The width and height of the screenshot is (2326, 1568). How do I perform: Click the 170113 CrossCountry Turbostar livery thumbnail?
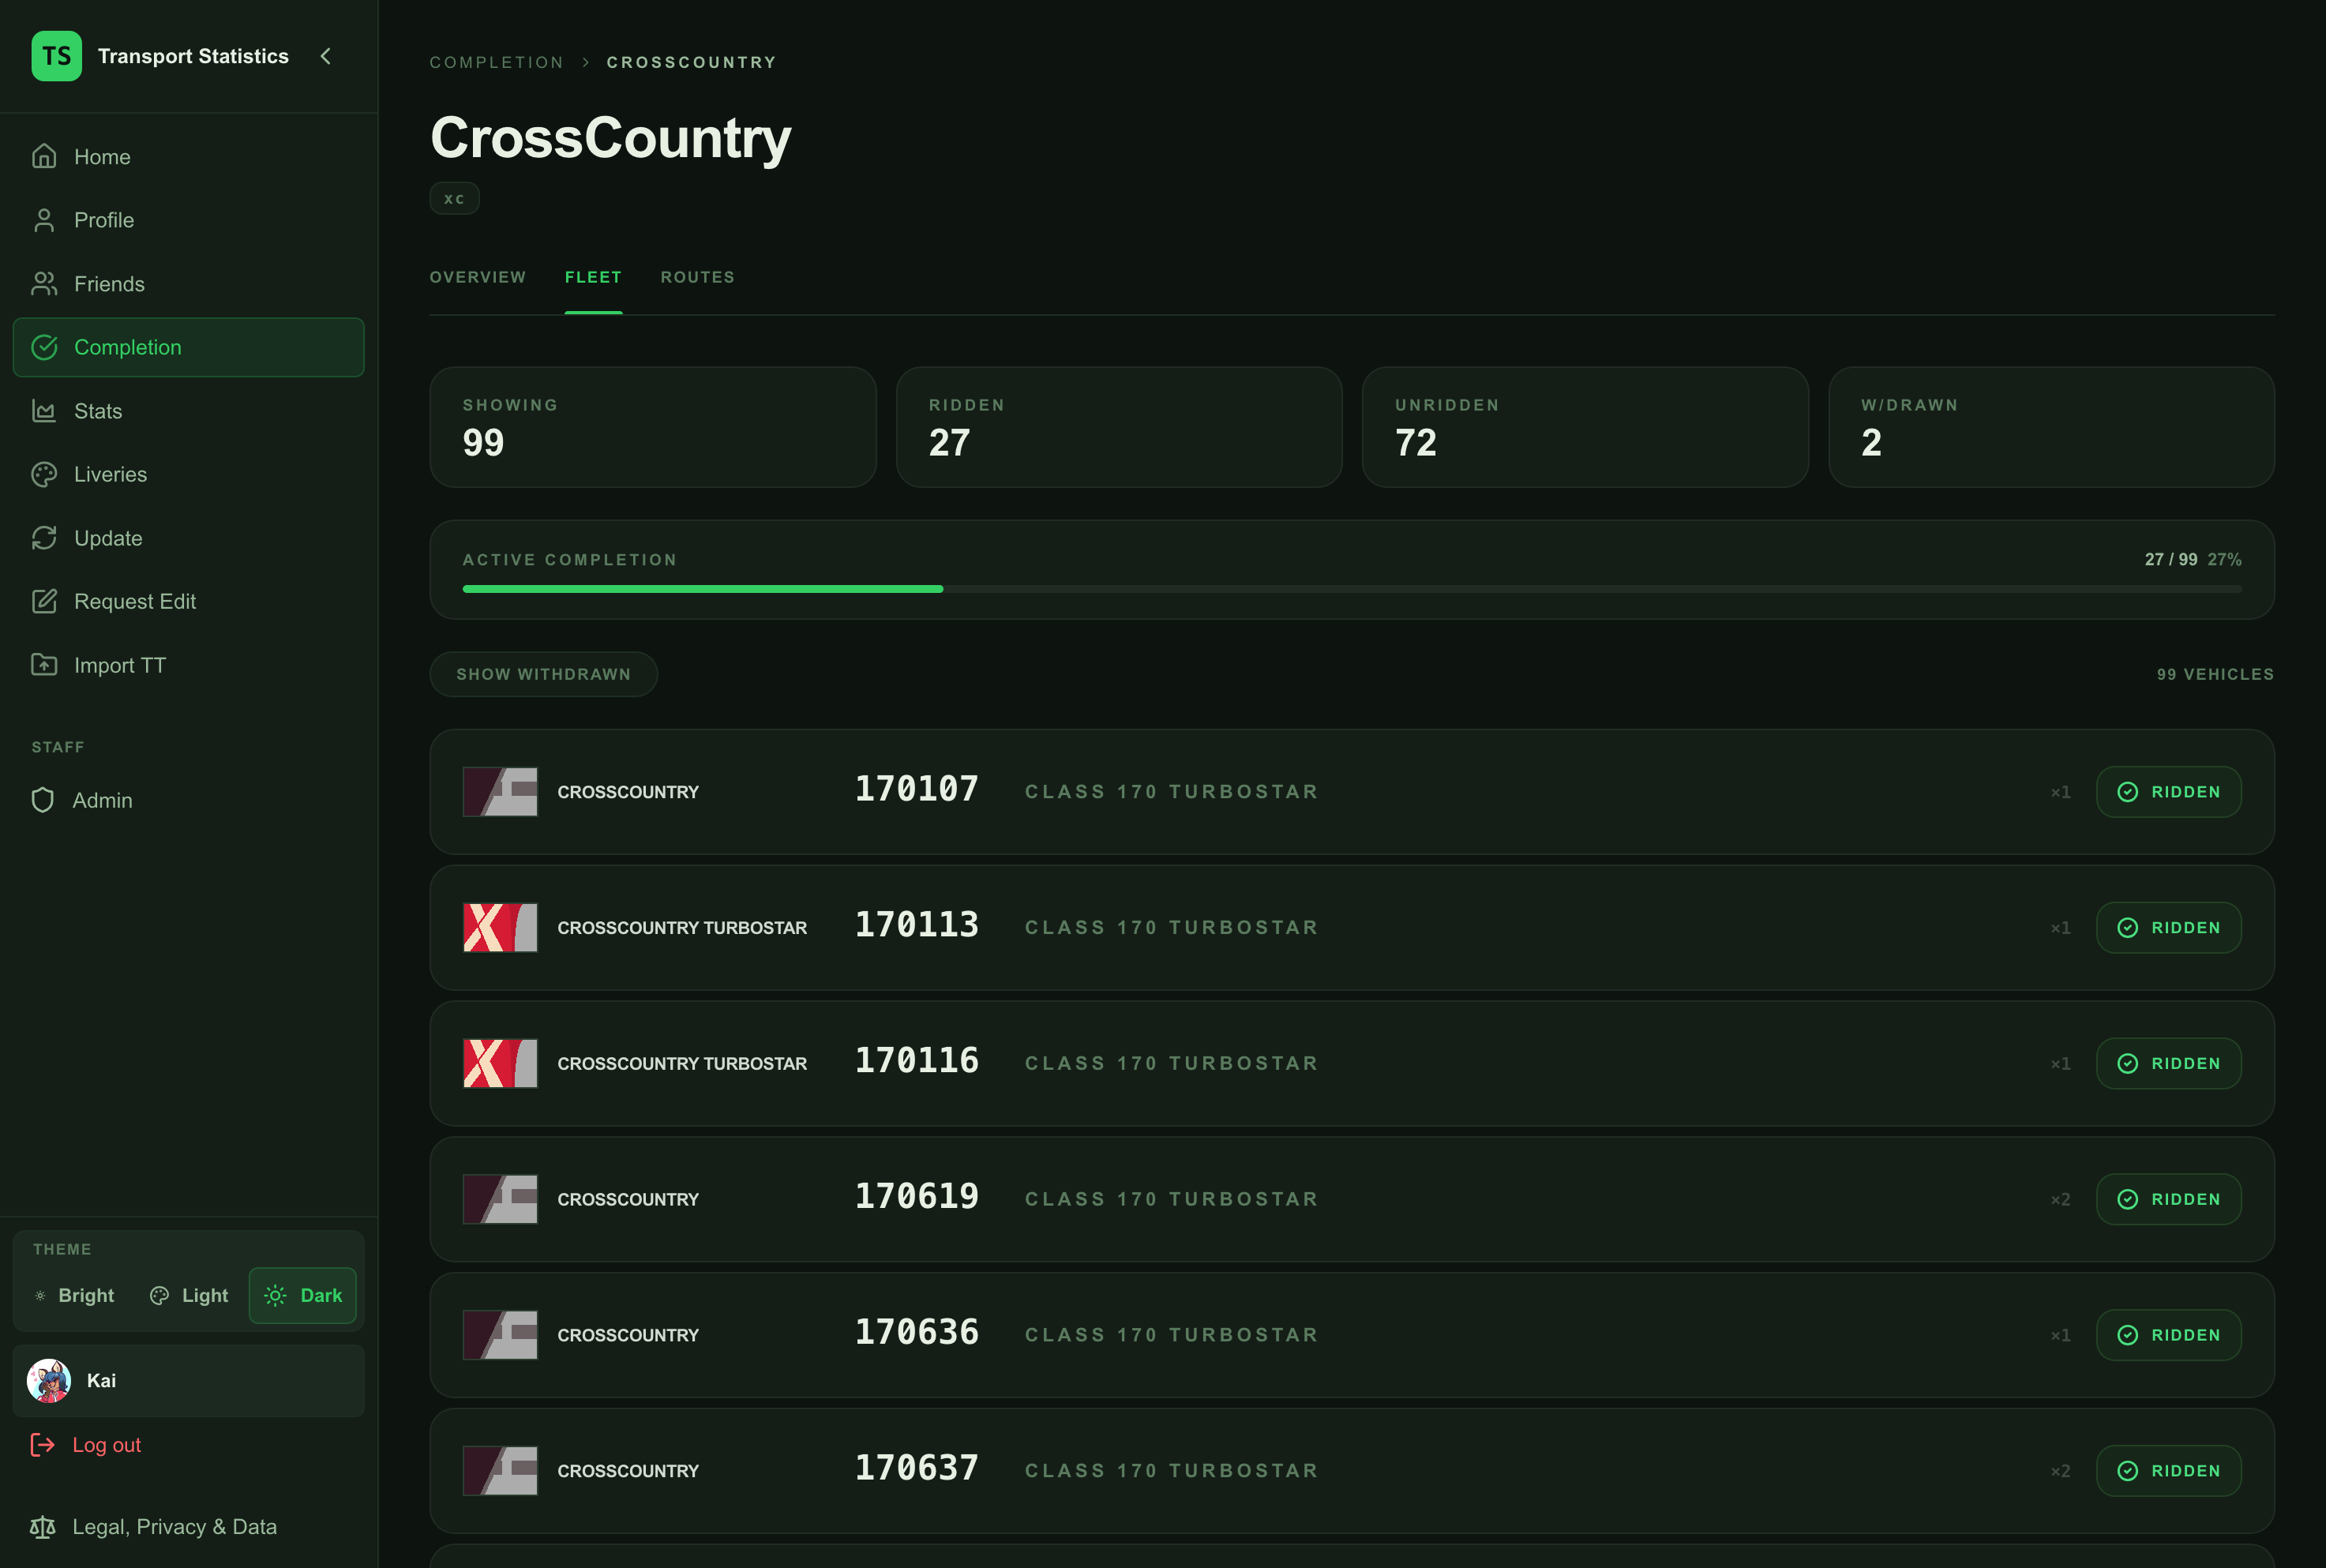point(500,927)
